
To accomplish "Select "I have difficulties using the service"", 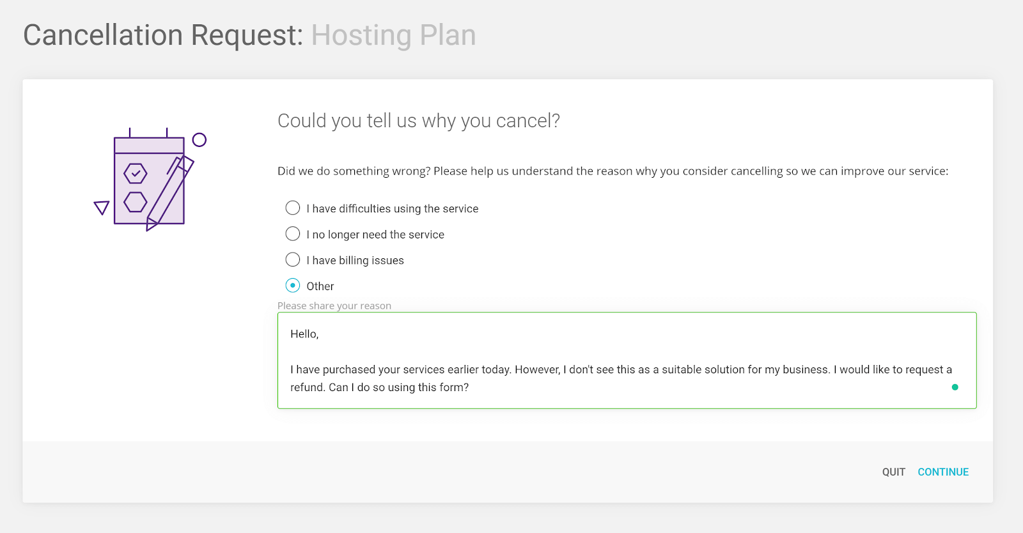I will pos(293,208).
